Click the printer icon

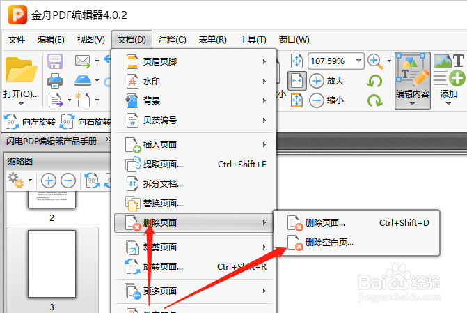coord(55,81)
